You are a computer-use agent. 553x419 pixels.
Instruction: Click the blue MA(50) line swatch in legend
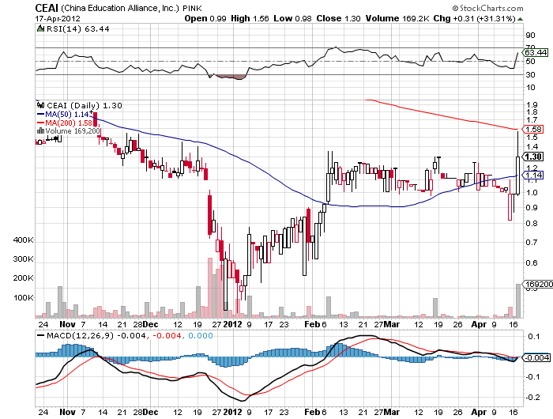pos(40,115)
